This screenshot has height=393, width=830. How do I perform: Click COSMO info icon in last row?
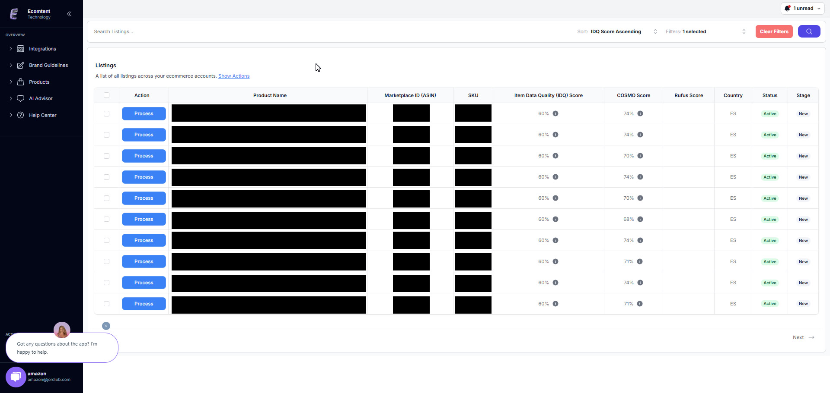click(640, 304)
